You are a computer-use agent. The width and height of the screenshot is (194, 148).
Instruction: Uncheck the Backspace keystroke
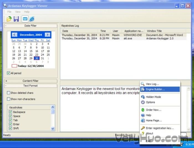(11, 112)
